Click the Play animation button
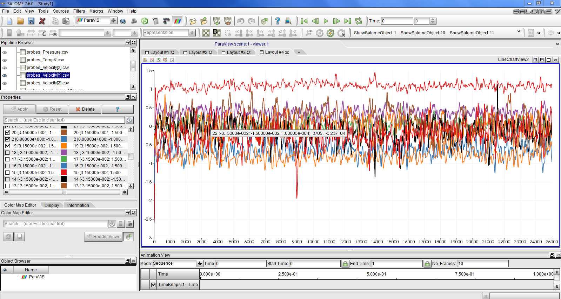The height and width of the screenshot is (299, 561). (326, 21)
